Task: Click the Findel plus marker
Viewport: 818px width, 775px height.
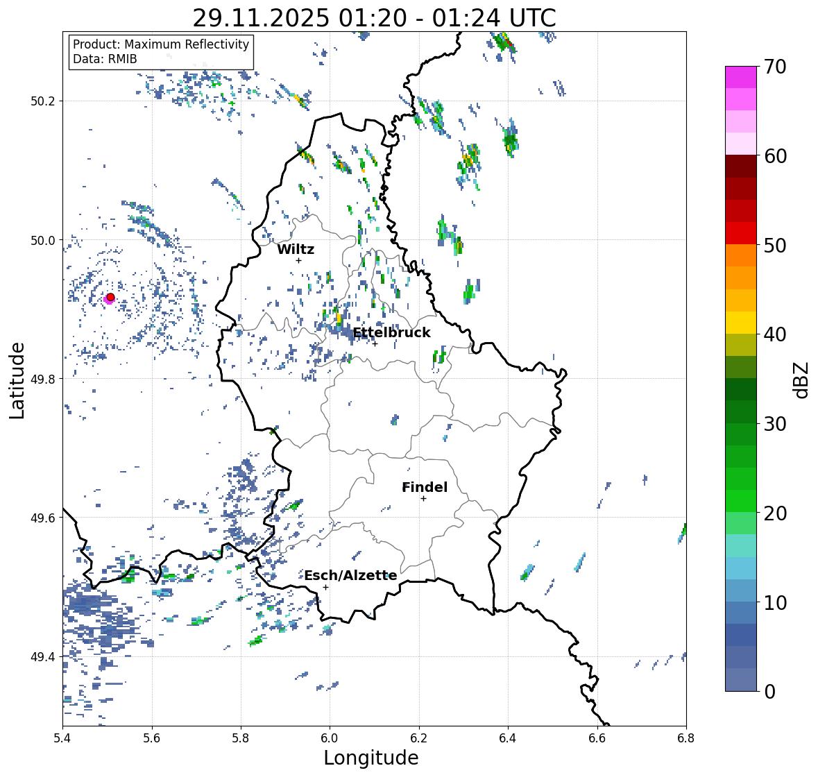Action: pyautogui.click(x=424, y=499)
